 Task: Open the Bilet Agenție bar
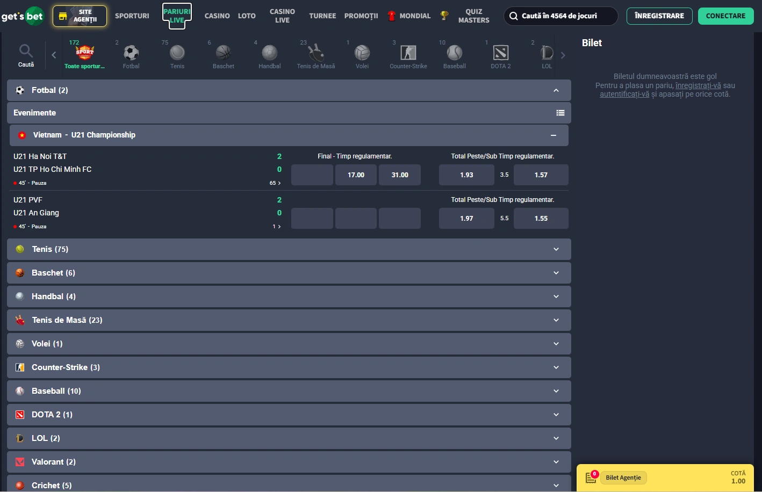click(665, 477)
